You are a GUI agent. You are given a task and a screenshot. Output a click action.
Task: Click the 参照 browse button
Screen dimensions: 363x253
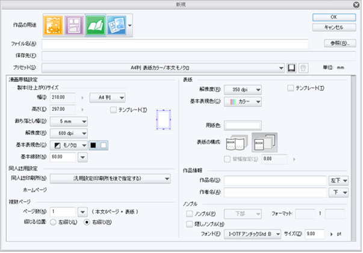click(340, 43)
